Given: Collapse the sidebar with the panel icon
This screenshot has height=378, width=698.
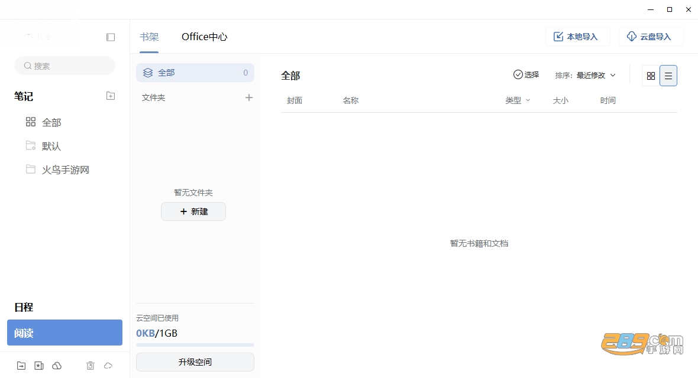Looking at the screenshot, I should point(111,37).
